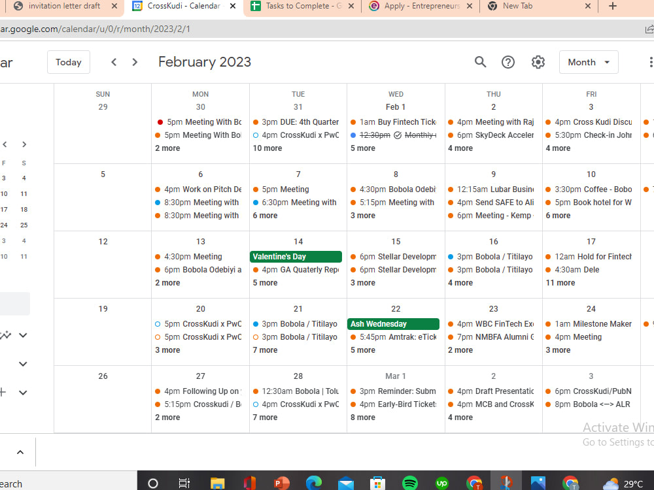Open 4pm GA Quaterly Report event
This screenshot has height=490, width=654.
tap(296, 270)
